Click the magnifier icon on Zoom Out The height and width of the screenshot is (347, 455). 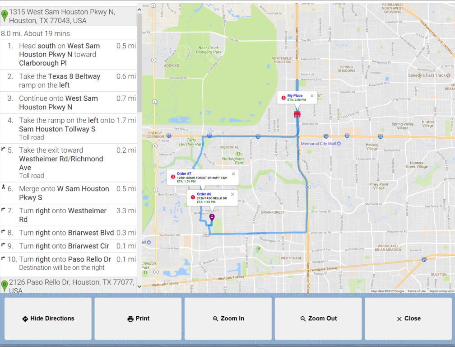tap(303, 319)
